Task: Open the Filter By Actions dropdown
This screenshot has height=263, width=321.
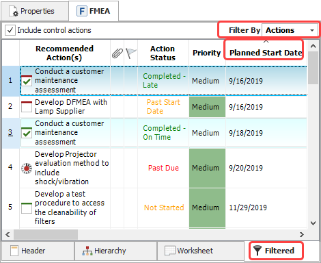Action: click(x=290, y=30)
